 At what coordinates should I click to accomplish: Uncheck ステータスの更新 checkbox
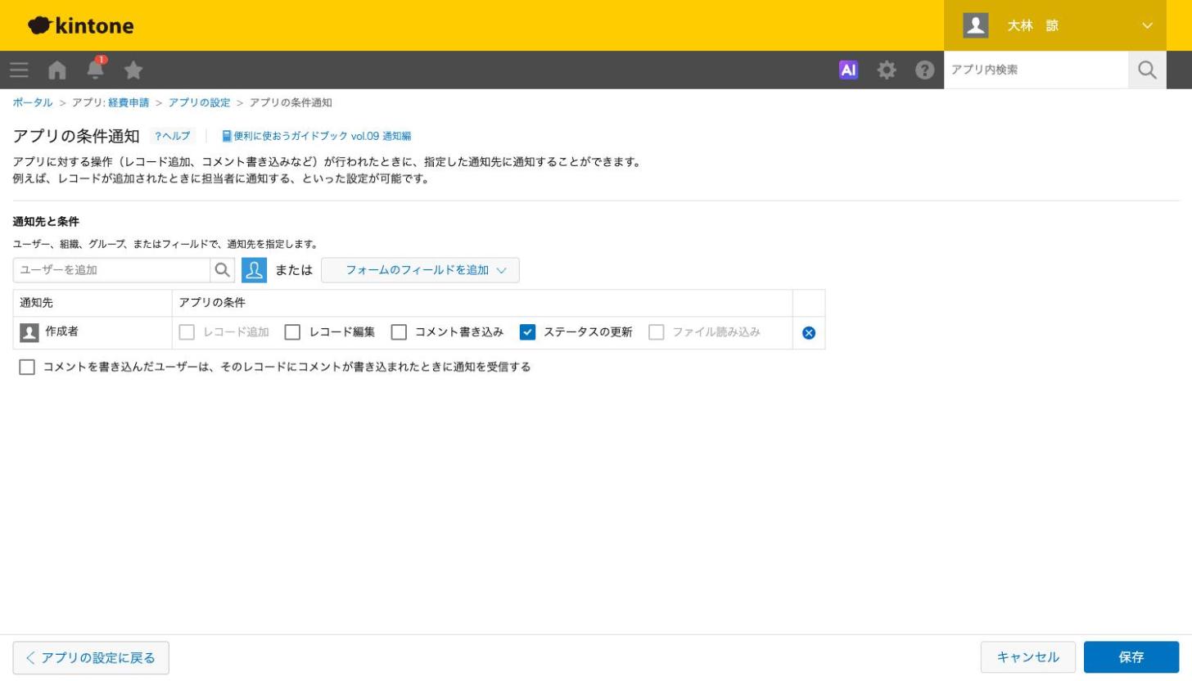pos(527,332)
